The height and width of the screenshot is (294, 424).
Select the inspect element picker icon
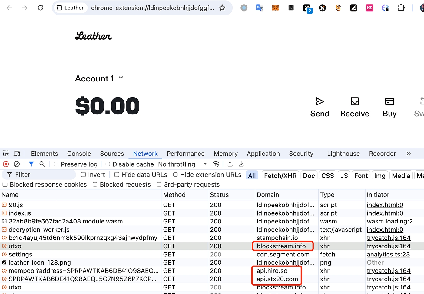click(x=6, y=154)
